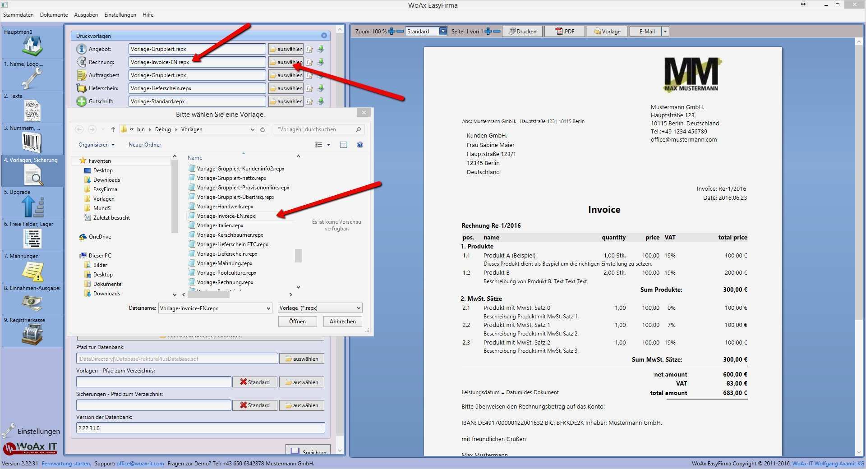Click the Vorlage button in preview toolbar
Image resolution: width=866 pixels, height=469 pixels.
[x=607, y=31]
